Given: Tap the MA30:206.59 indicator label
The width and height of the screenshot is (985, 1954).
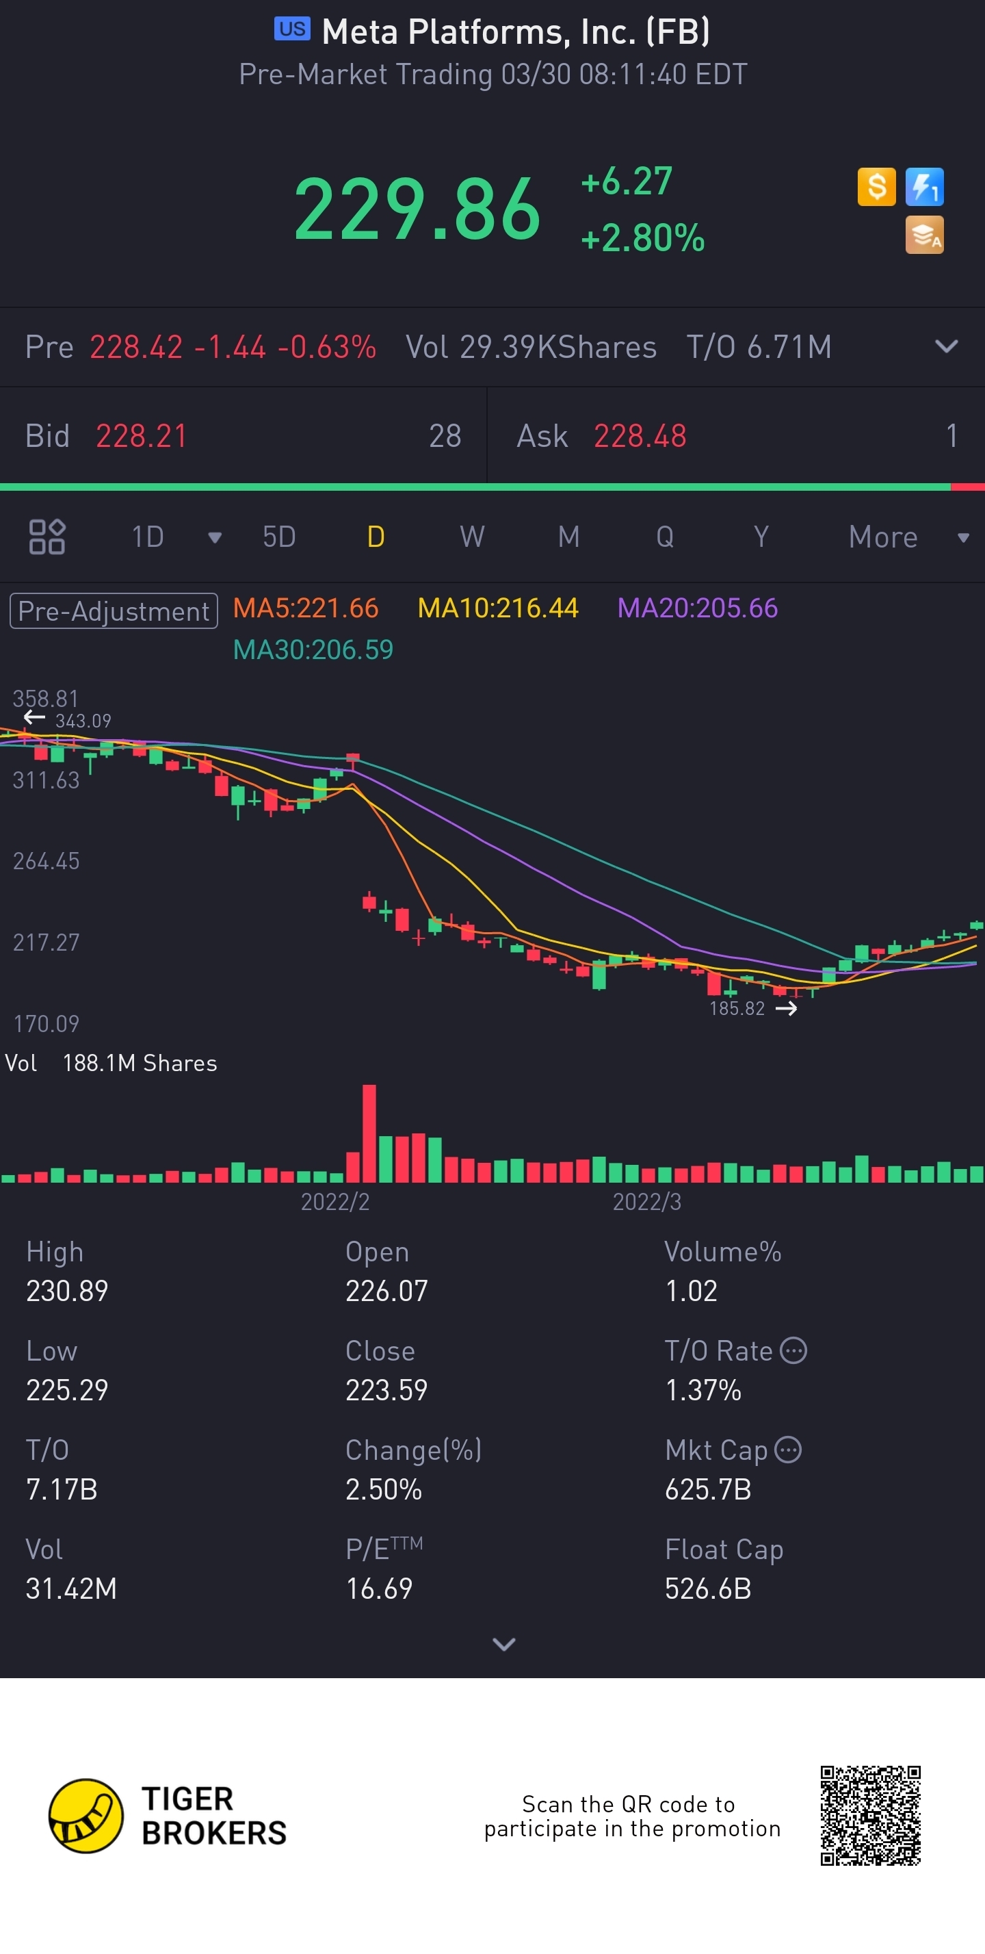Looking at the screenshot, I should [313, 650].
